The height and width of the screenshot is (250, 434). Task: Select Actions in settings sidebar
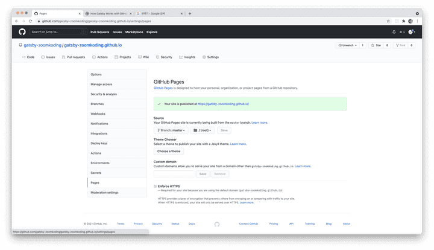pos(117,153)
